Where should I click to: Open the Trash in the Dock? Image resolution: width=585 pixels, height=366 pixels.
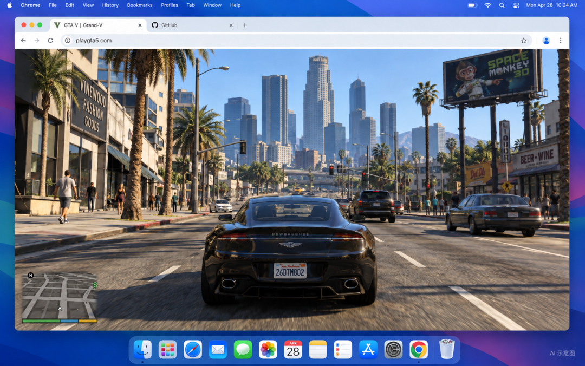[x=446, y=349]
